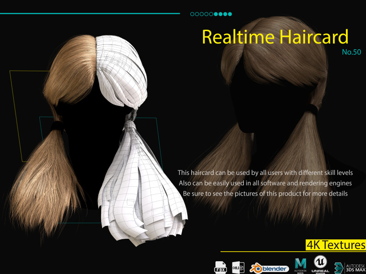
Task: Click the No.50 product number label
Action: pyautogui.click(x=351, y=52)
